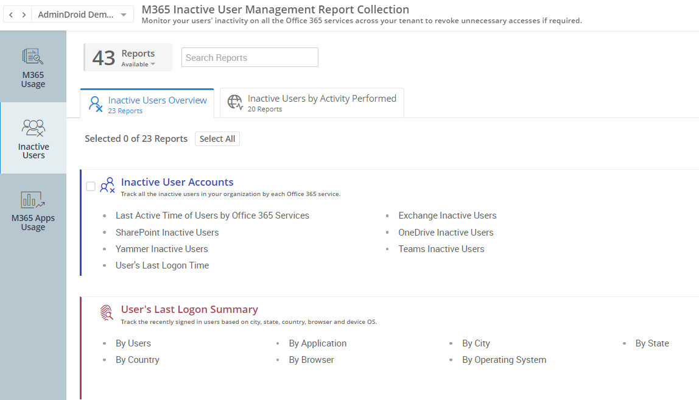The height and width of the screenshot is (400, 699).
Task: Check the Inactive User Accounts checkbox
Action: click(91, 186)
